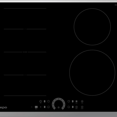Touch the center label of the flex zone
117x117 pixels.
[x=25, y=52]
